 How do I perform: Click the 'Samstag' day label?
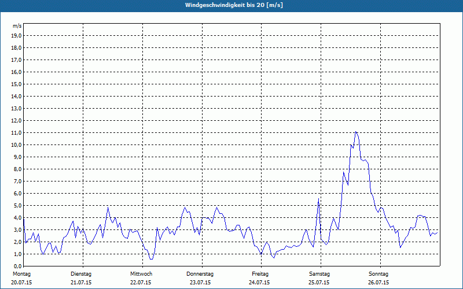click(x=319, y=274)
